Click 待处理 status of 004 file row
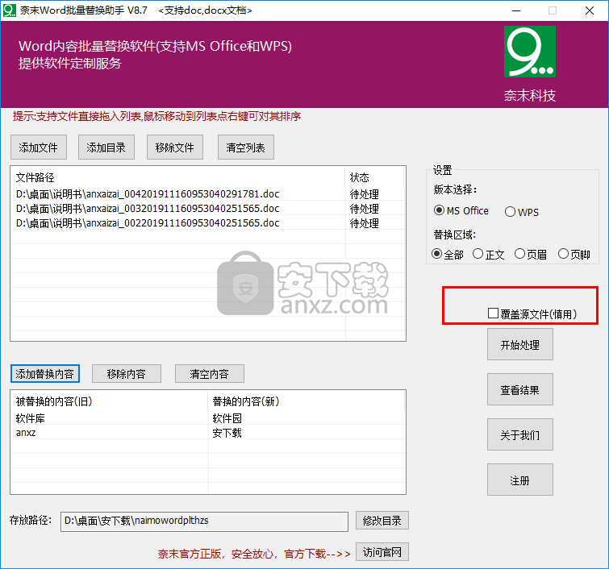This screenshot has height=569, width=609. [365, 194]
